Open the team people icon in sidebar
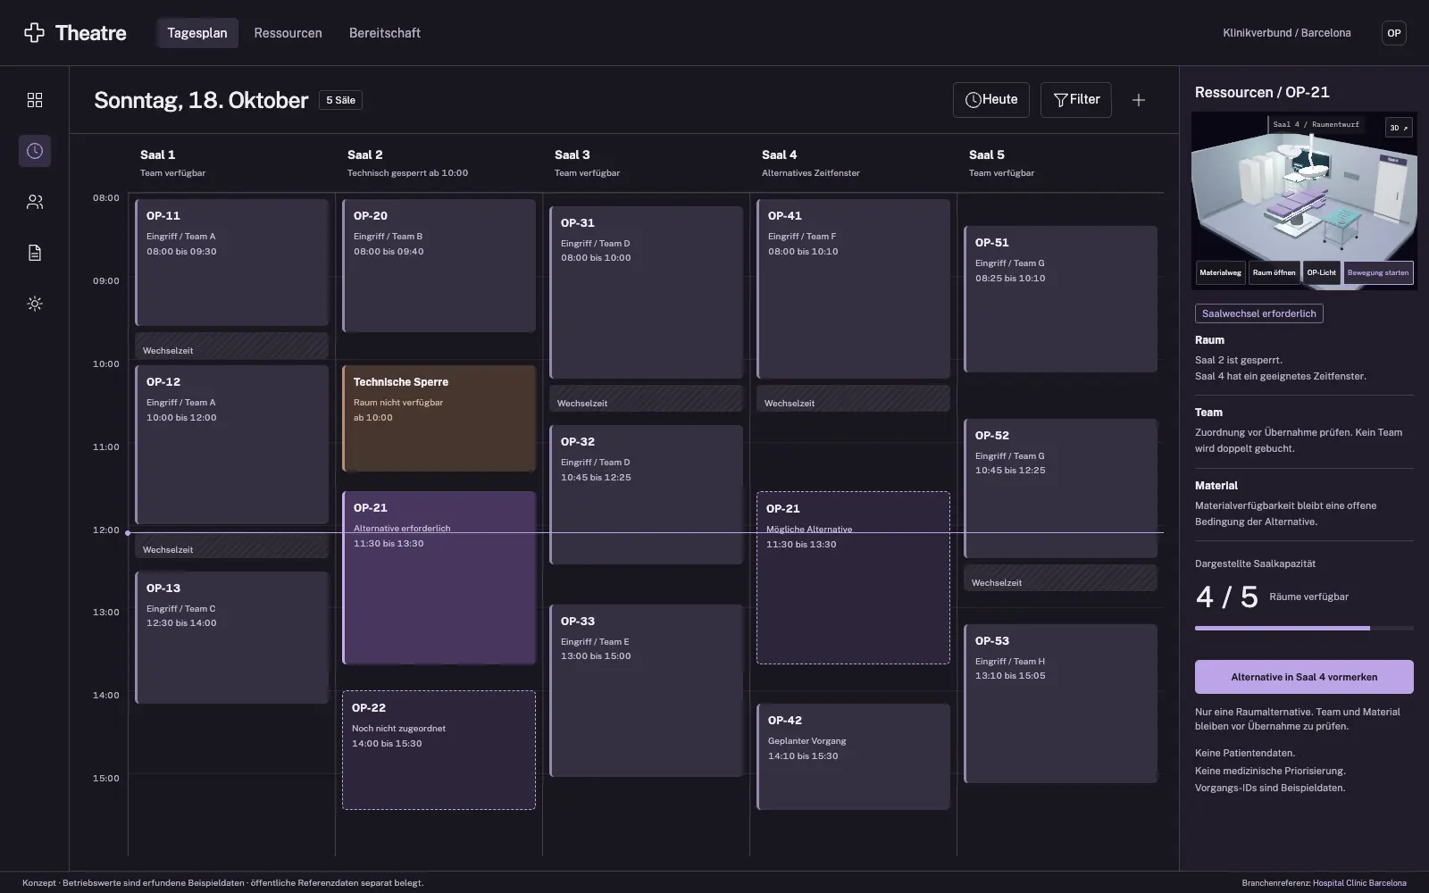The width and height of the screenshot is (1429, 893). tap(35, 202)
